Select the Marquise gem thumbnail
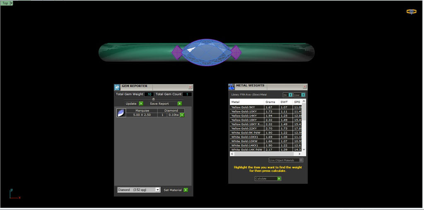Screen dimensions: 424x210 click(x=121, y=113)
